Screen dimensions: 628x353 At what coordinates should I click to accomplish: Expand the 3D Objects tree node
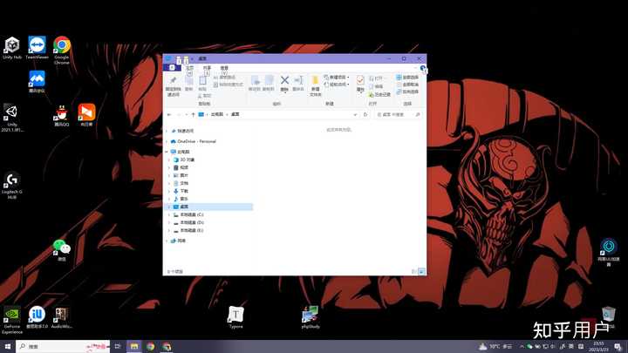pyautogui.click(x=169, y=160)
